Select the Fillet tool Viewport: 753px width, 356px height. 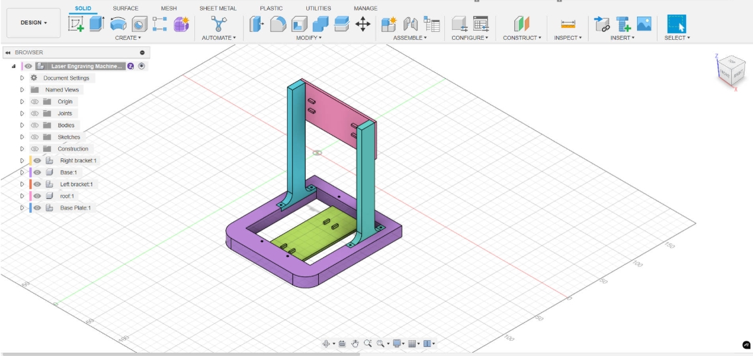point(278,24)
